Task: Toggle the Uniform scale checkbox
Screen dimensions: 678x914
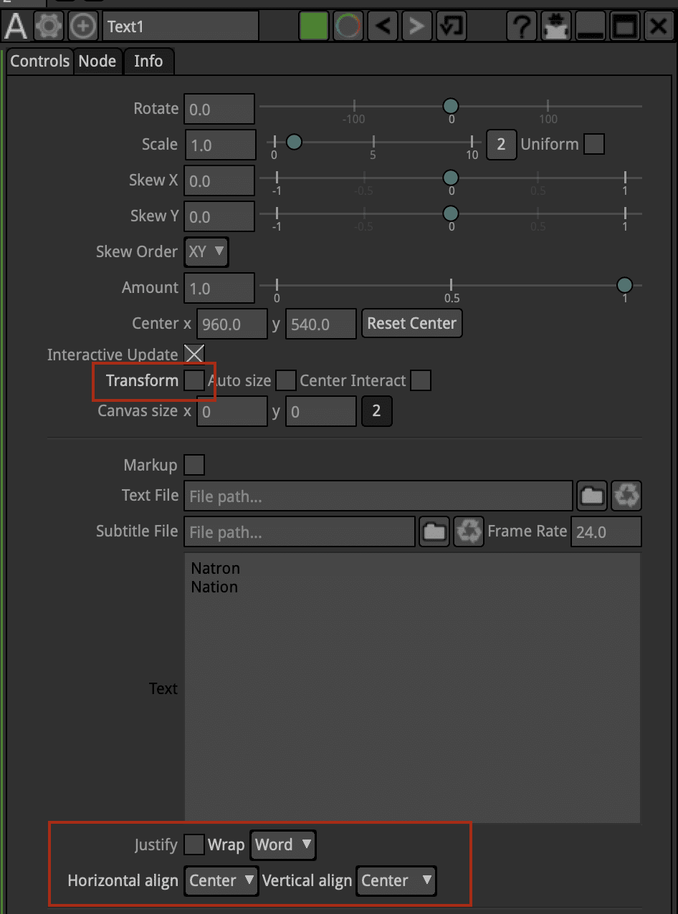Action: tap(594, 144)
